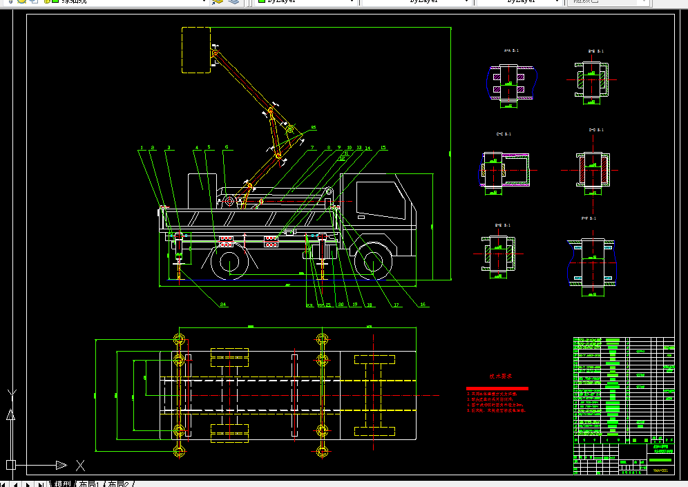The width and height of the screenshot is (688, 487).
Task: Select part balloon number 17
Action: tap(396, 305)
